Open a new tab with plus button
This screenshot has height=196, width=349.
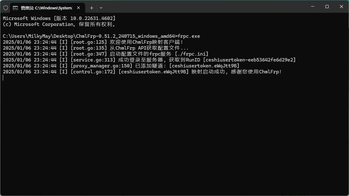[x=91, y=8]
